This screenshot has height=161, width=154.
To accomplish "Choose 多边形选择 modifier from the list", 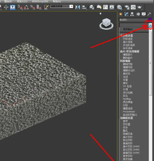I will pos(129,45).
